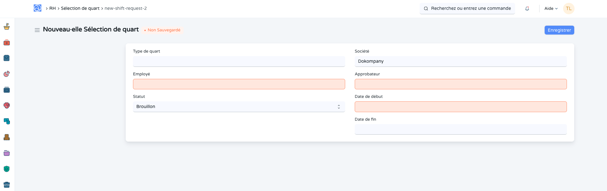The width and height of the screenshot is (607, 191).
Task: Open the TL user avatar menu
Action: click(x=569, y=9)
